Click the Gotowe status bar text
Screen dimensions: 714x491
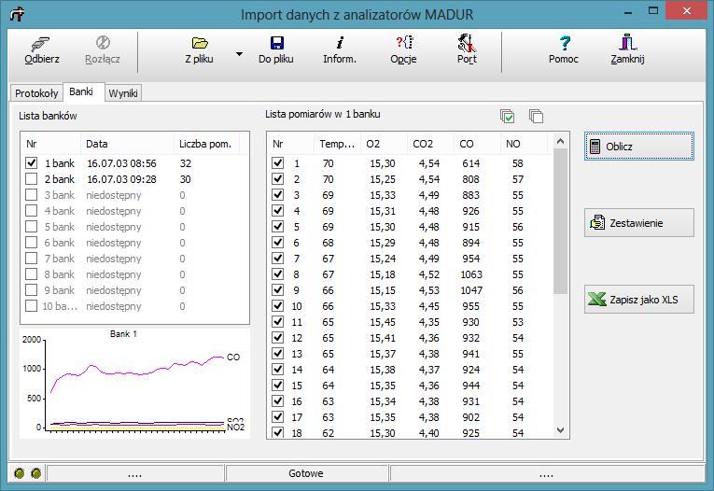306,473
